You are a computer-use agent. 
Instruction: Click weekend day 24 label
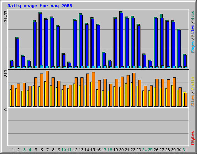(x=144, y=150)
